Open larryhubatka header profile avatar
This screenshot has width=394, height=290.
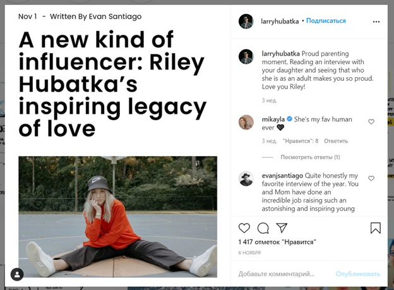click(x=246, y=21)
